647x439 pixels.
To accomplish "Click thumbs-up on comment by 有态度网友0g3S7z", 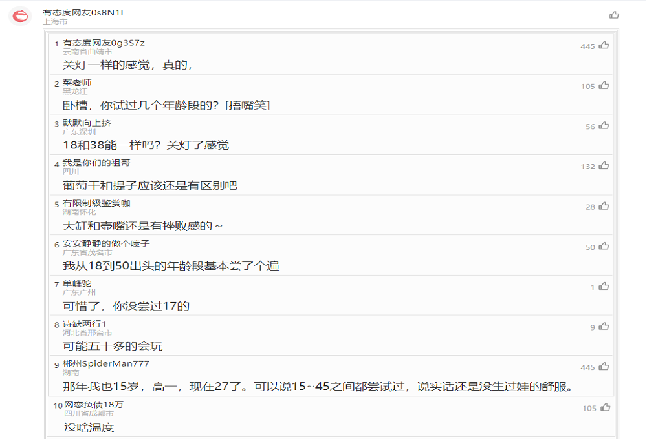I will click(x=604, y=45).
